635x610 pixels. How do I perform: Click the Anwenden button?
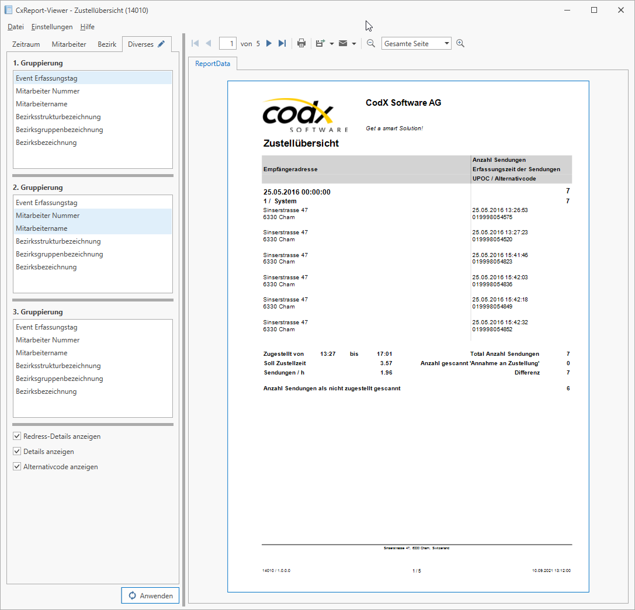150,595
